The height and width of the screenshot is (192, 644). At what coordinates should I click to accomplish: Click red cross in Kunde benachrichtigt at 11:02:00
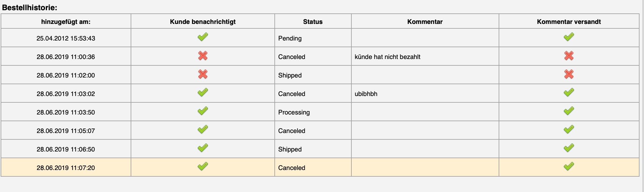203,74
